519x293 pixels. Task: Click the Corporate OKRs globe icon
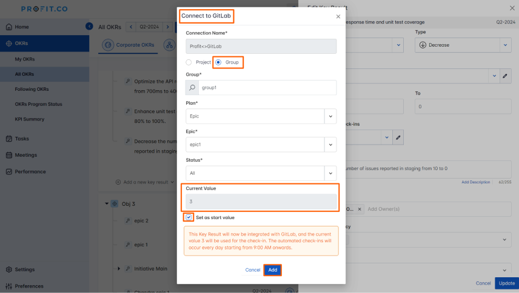click(x=108, y=45)
